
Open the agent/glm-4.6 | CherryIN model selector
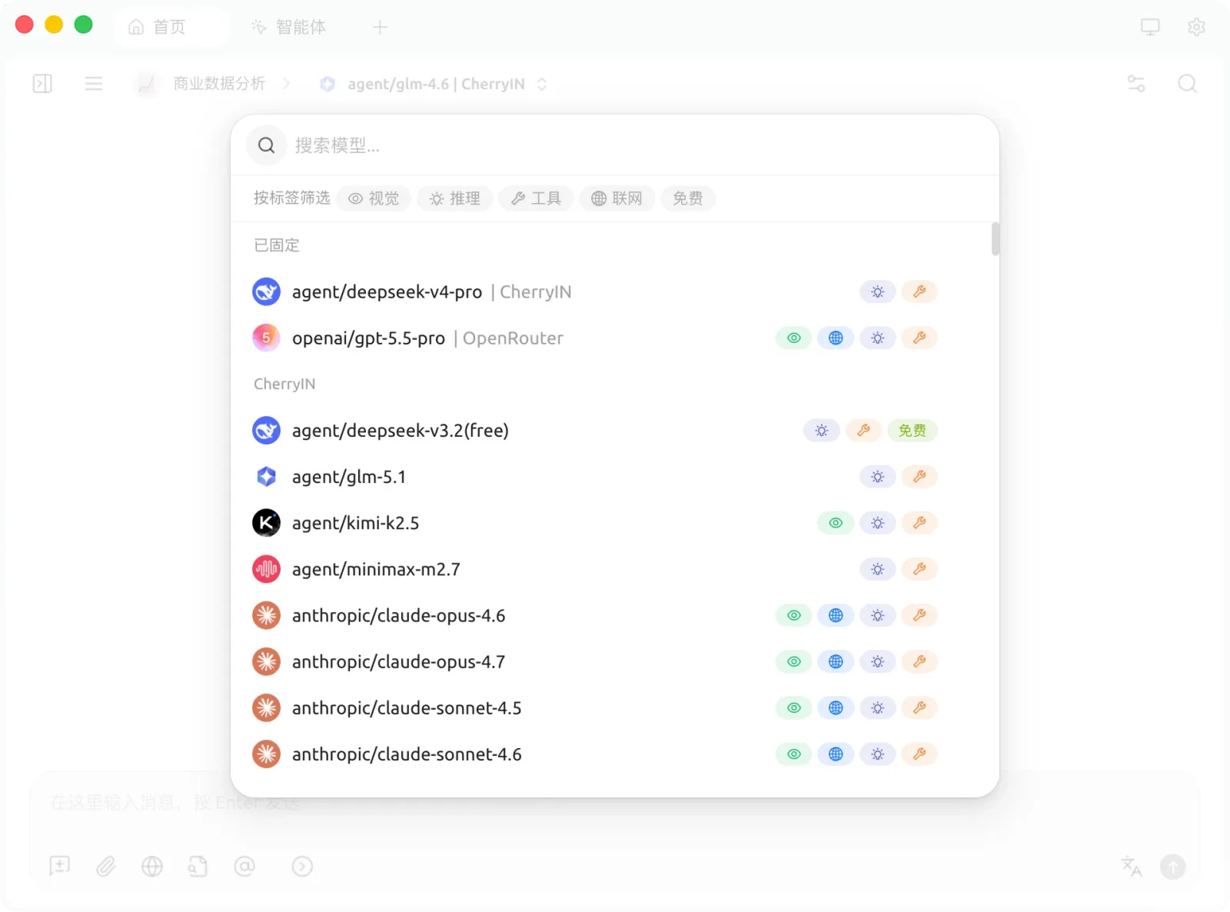point(434,84)
